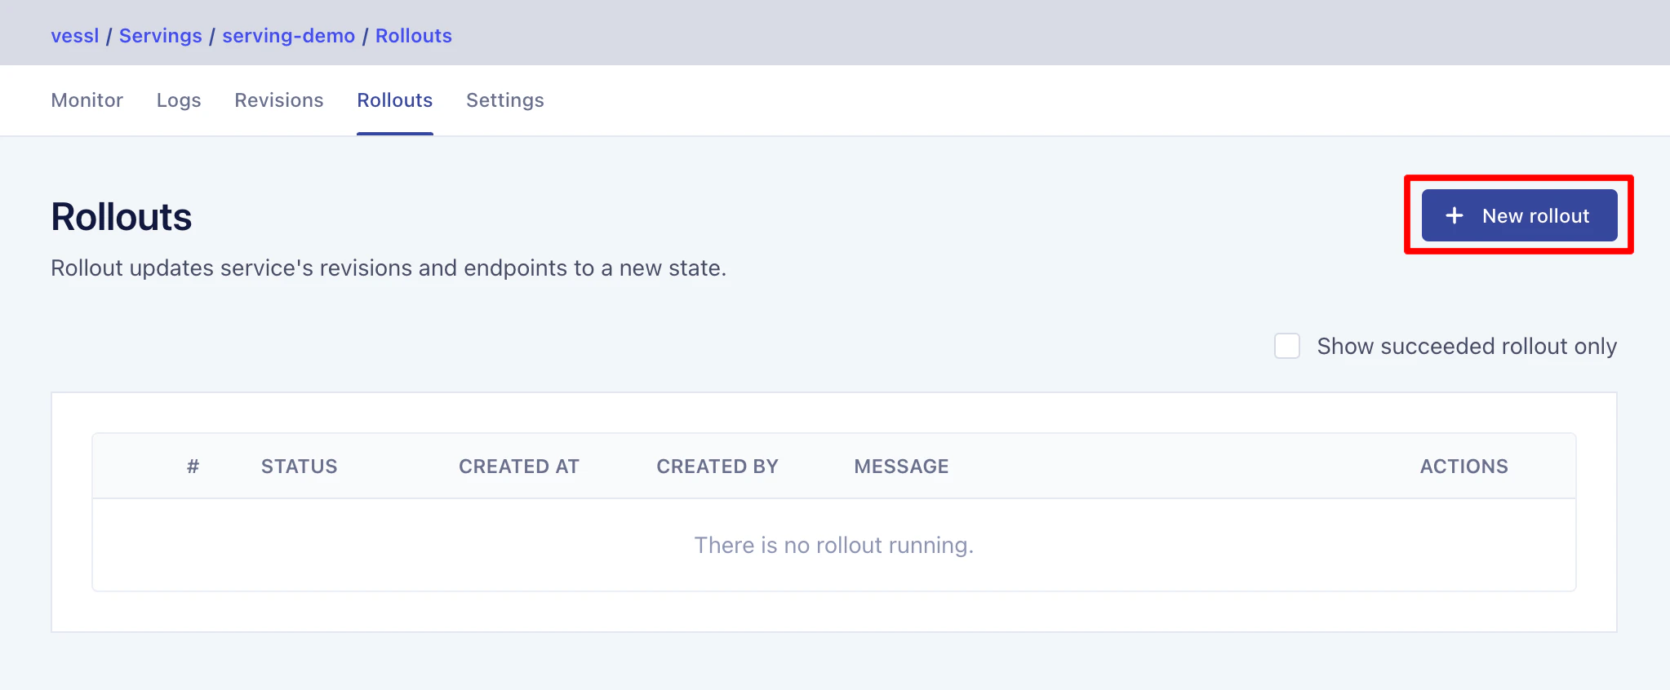Sort by the STATUS column header

pyautogui.click(x=299, y=467)
